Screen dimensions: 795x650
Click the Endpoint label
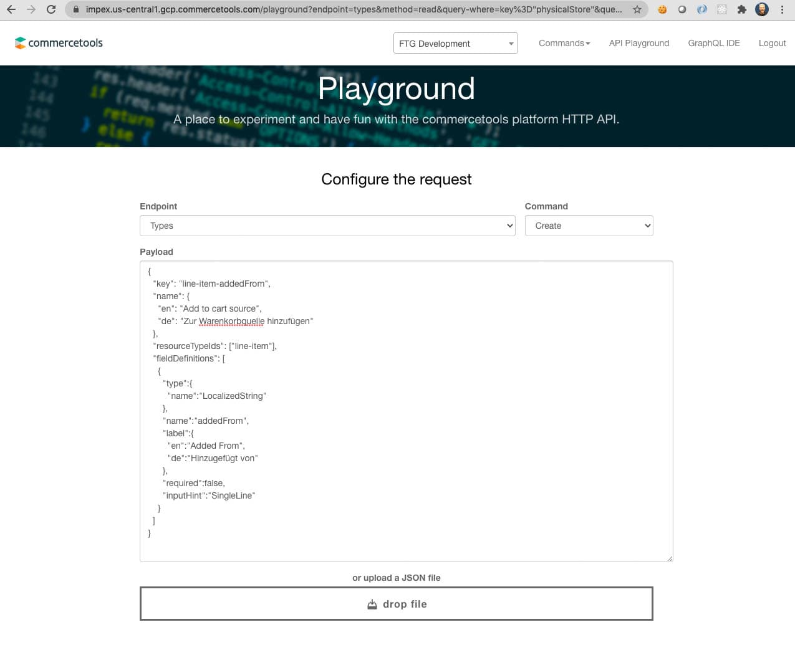(x=158, y=206)
